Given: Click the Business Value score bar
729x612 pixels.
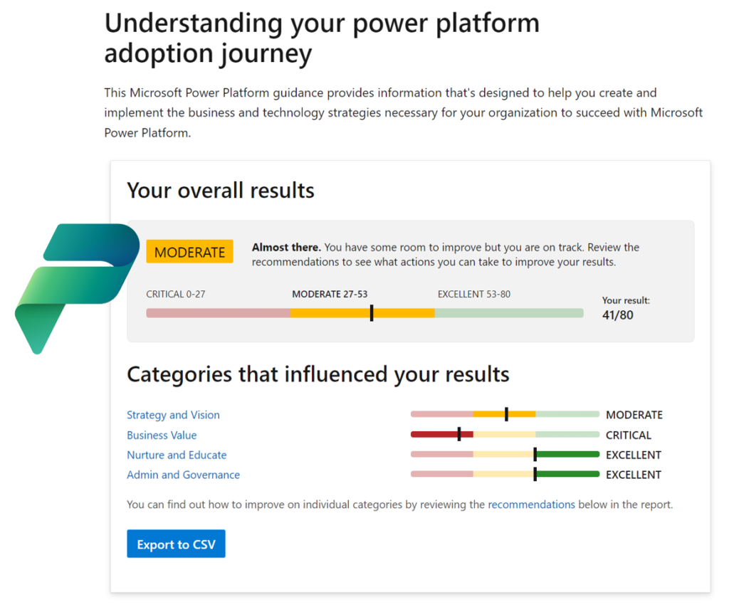Looking at the screenshot, I should 505,435.
